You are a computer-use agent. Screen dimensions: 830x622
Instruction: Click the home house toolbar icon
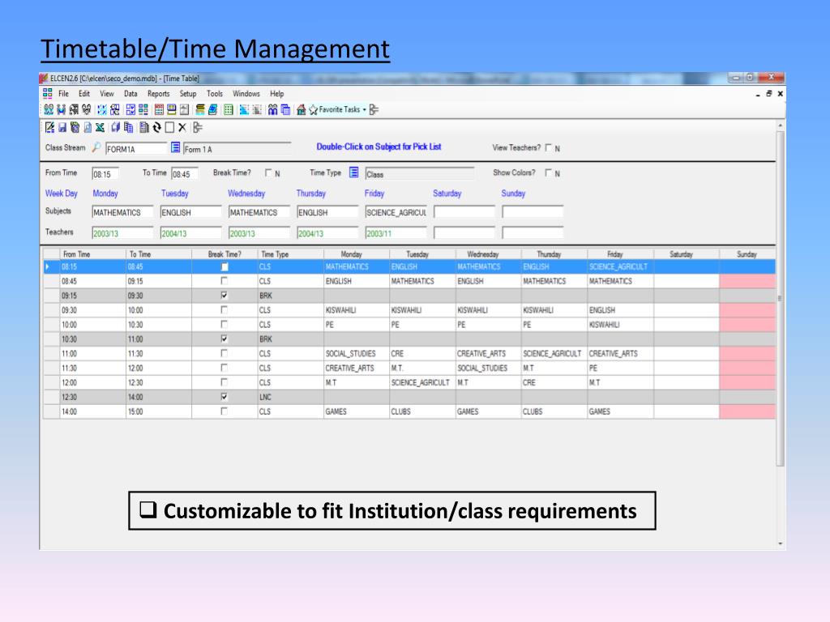point(301,109)
